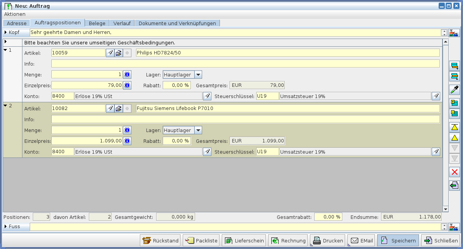The height and width of the screenshot is (249, 463).
Task: Click article search icon for article 10082
Action: tap(110, 108)
